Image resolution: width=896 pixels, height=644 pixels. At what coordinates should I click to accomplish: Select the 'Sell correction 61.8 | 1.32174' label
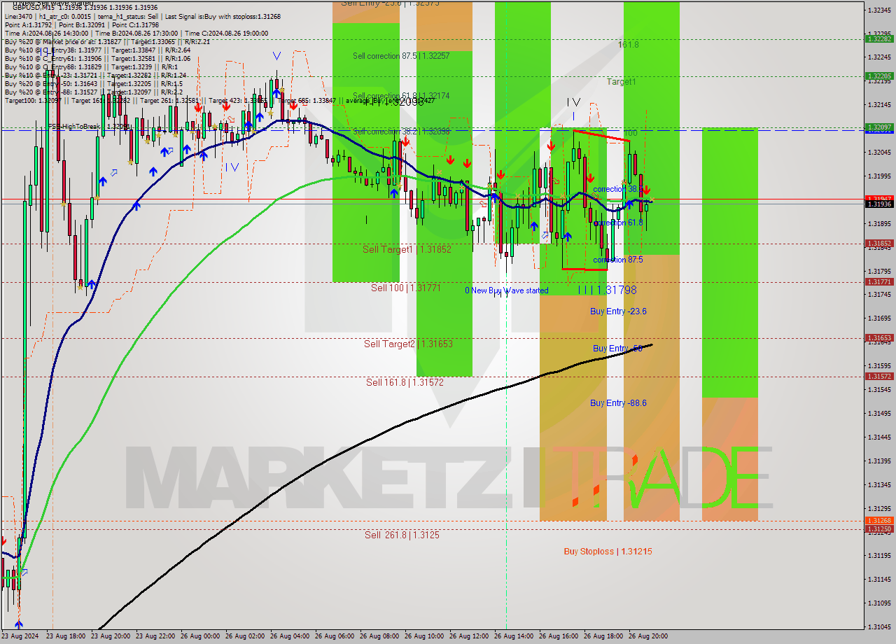[401, 95]
